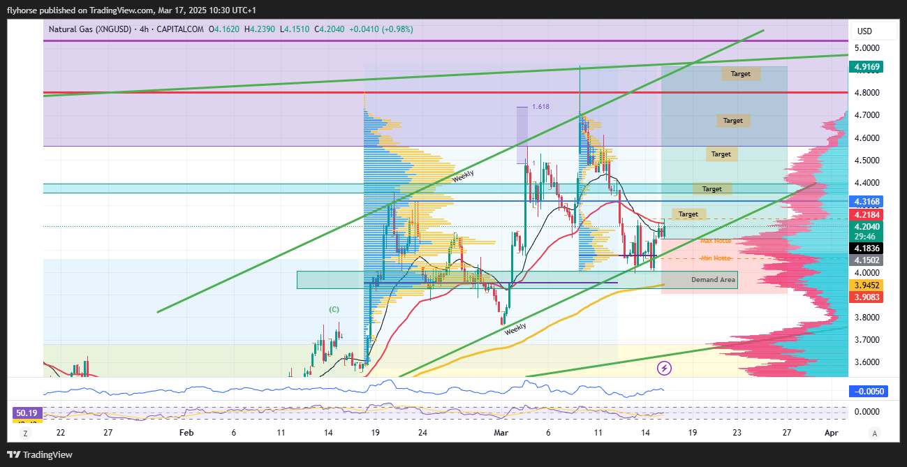Screen dimensions: 907x467
Task: Click the Min Notte label
Action: (x=716, y=259)
